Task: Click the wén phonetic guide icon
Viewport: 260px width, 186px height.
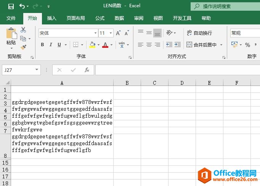Action: (x=122, y=45)
